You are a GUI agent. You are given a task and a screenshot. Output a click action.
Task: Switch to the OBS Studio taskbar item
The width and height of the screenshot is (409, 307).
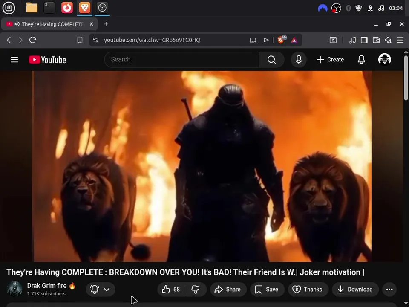click(102, 8)
